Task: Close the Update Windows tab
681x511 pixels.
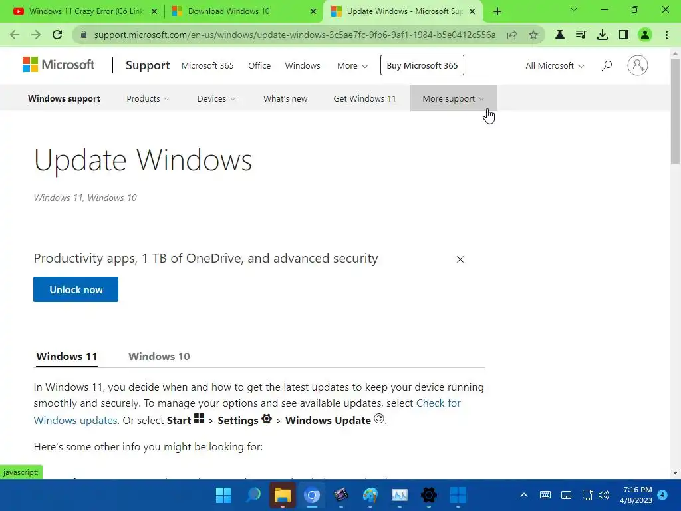Action: (472, 11)
